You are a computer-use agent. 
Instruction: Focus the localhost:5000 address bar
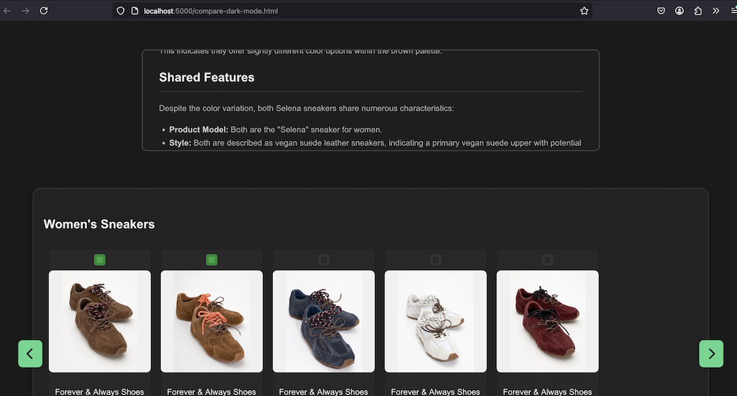tap(352, 11)
